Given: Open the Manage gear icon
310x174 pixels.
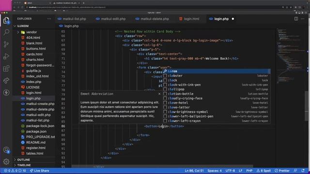Looking at the screenshot, I should click(x=6, y=162).
